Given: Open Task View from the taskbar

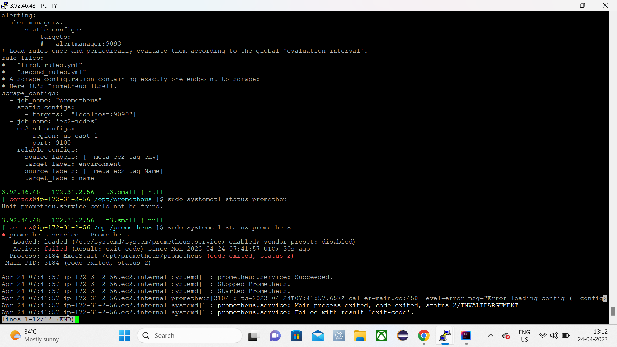Looking at the screenshot, I should (x=254, y=335).
